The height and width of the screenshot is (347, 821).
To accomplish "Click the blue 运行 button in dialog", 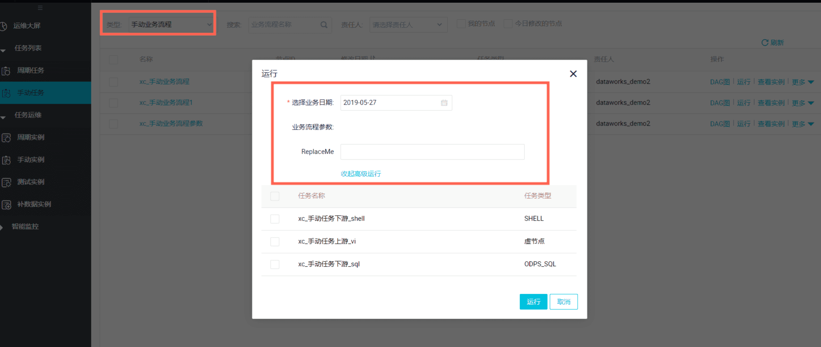I will 533,302.
